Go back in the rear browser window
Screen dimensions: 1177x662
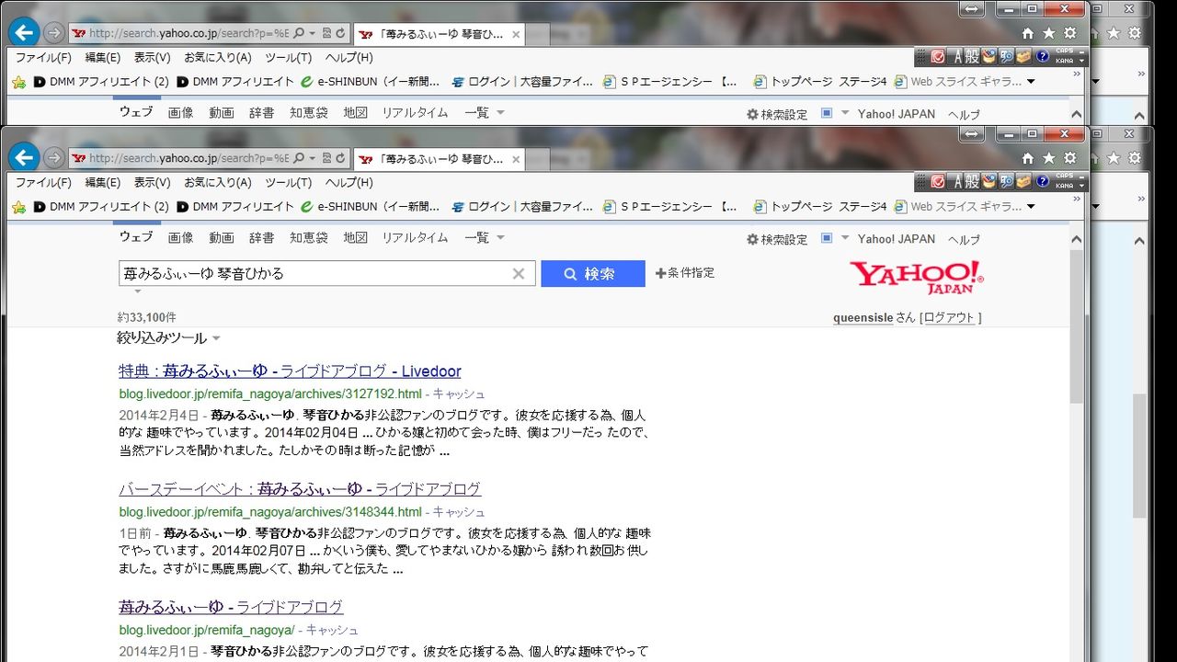point(24,32)
